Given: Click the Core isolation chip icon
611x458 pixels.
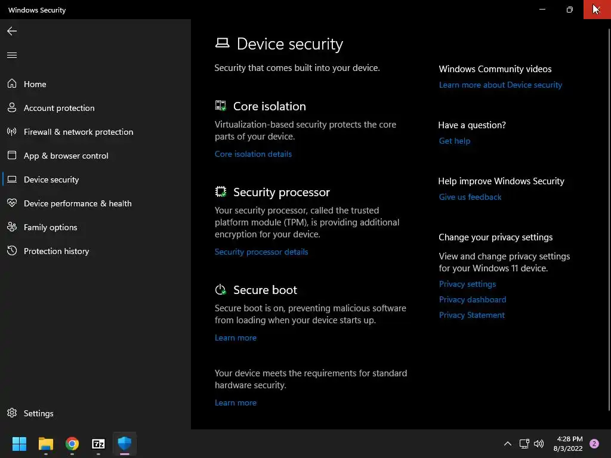Looking at the screenshot, I should (x=221, y=106).
